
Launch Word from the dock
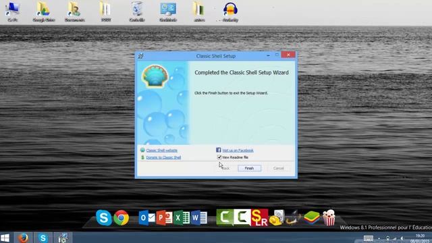click(x=198, y=218)
